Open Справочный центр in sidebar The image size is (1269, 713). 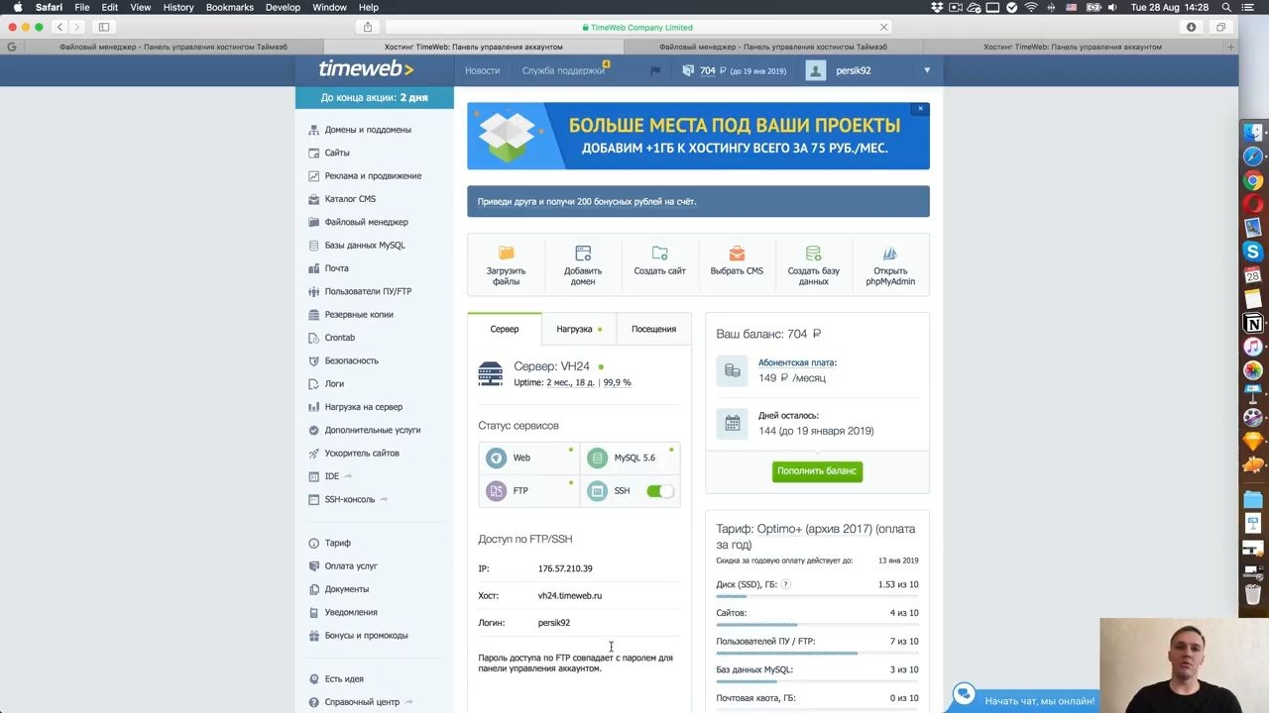click(362, 702)
